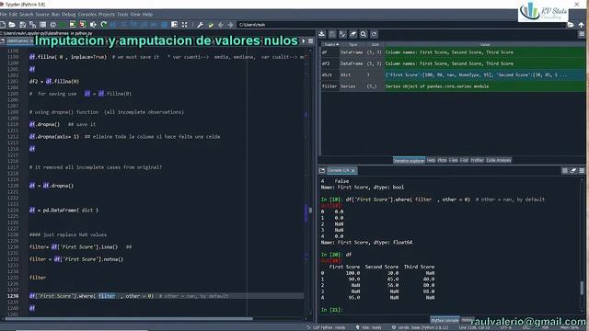Click Remove all variables eraser icon

click(x=353, y=34)
